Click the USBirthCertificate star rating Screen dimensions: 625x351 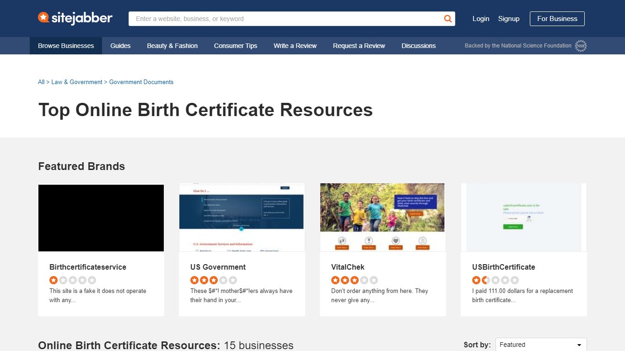496,280
